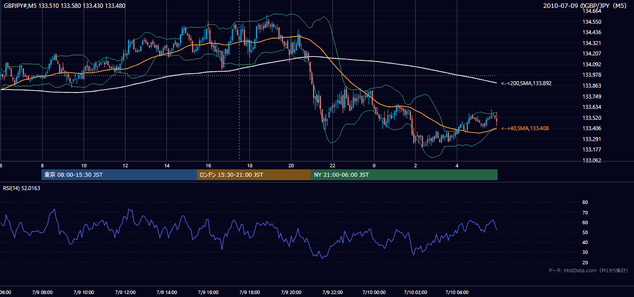
Task: Click the 133.863 price axis label
Action: (x=591, y=86)
